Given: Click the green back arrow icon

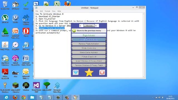Looking at the screenshot, I should pos(74,31).
